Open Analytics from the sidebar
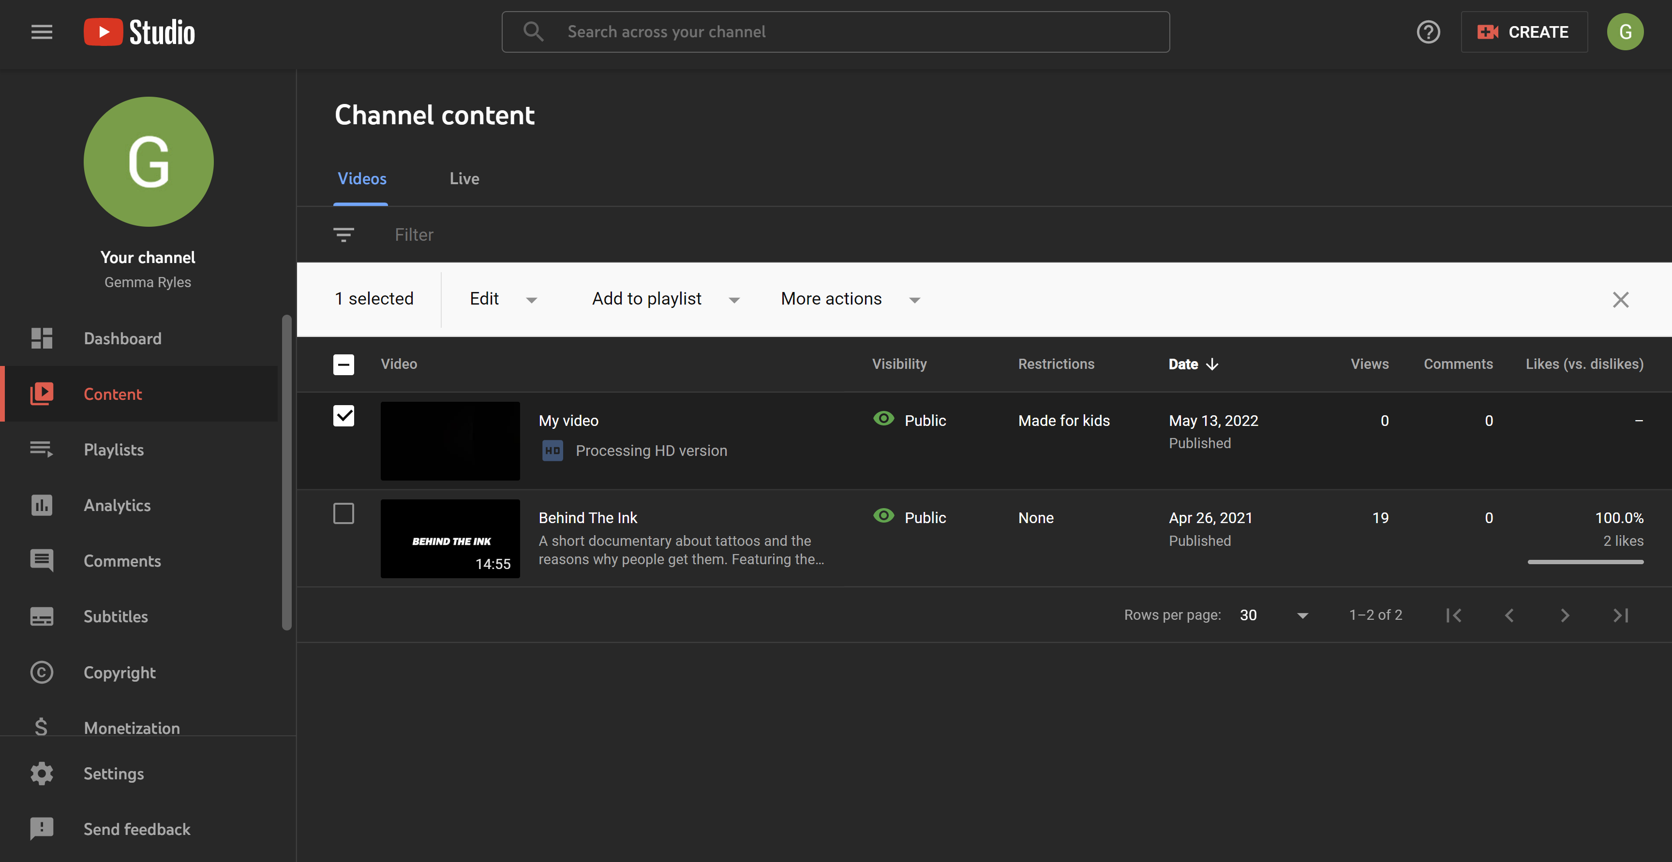1672x862 pixels. [139, 505]
